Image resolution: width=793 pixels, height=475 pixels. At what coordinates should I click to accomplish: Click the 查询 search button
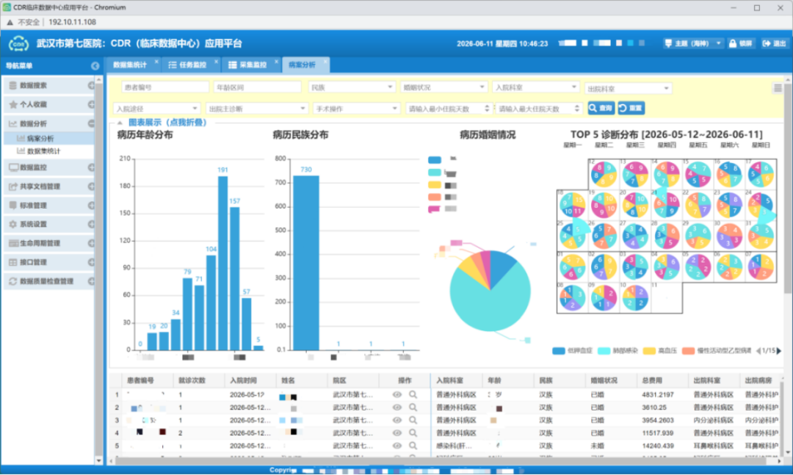pos(601,108)
